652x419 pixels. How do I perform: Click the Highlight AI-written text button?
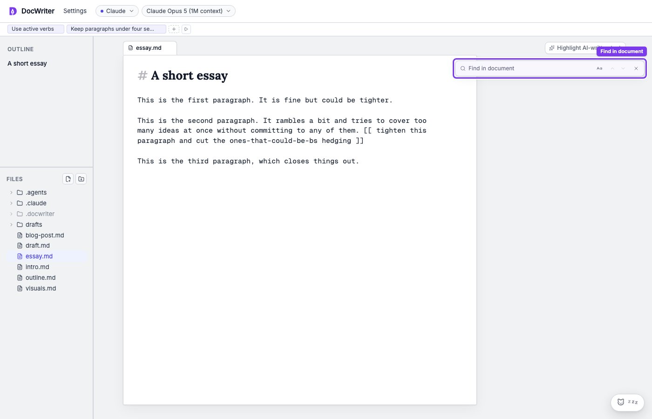[585, 48]
